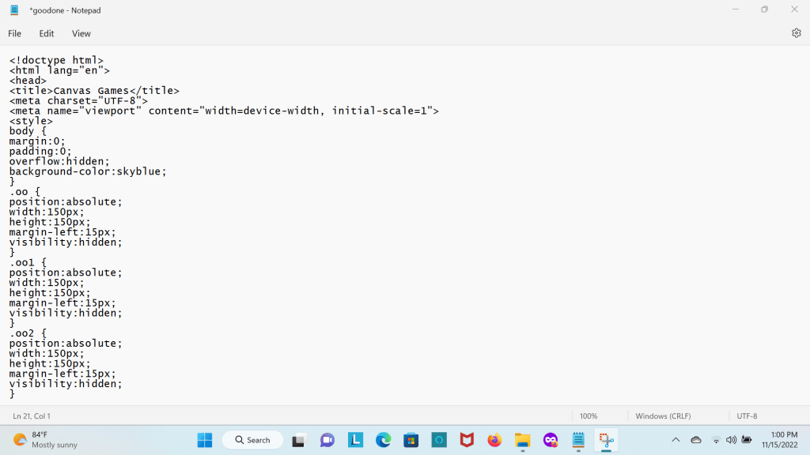
Task: Launch Microsoft Edge from the taskbar
Action: 384,440
